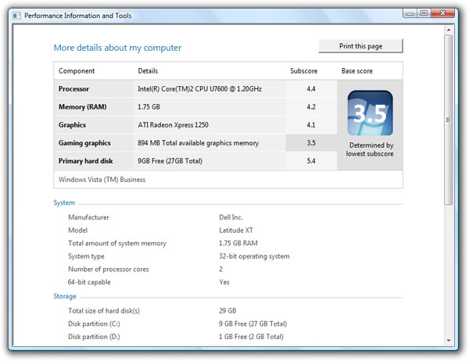Click '894 MB Total available graphics memory'

pos(198,143)
